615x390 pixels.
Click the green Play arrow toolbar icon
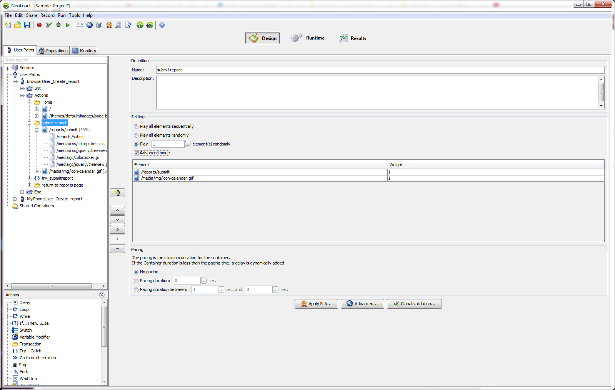pyautogui.click(x=68, y=25)
